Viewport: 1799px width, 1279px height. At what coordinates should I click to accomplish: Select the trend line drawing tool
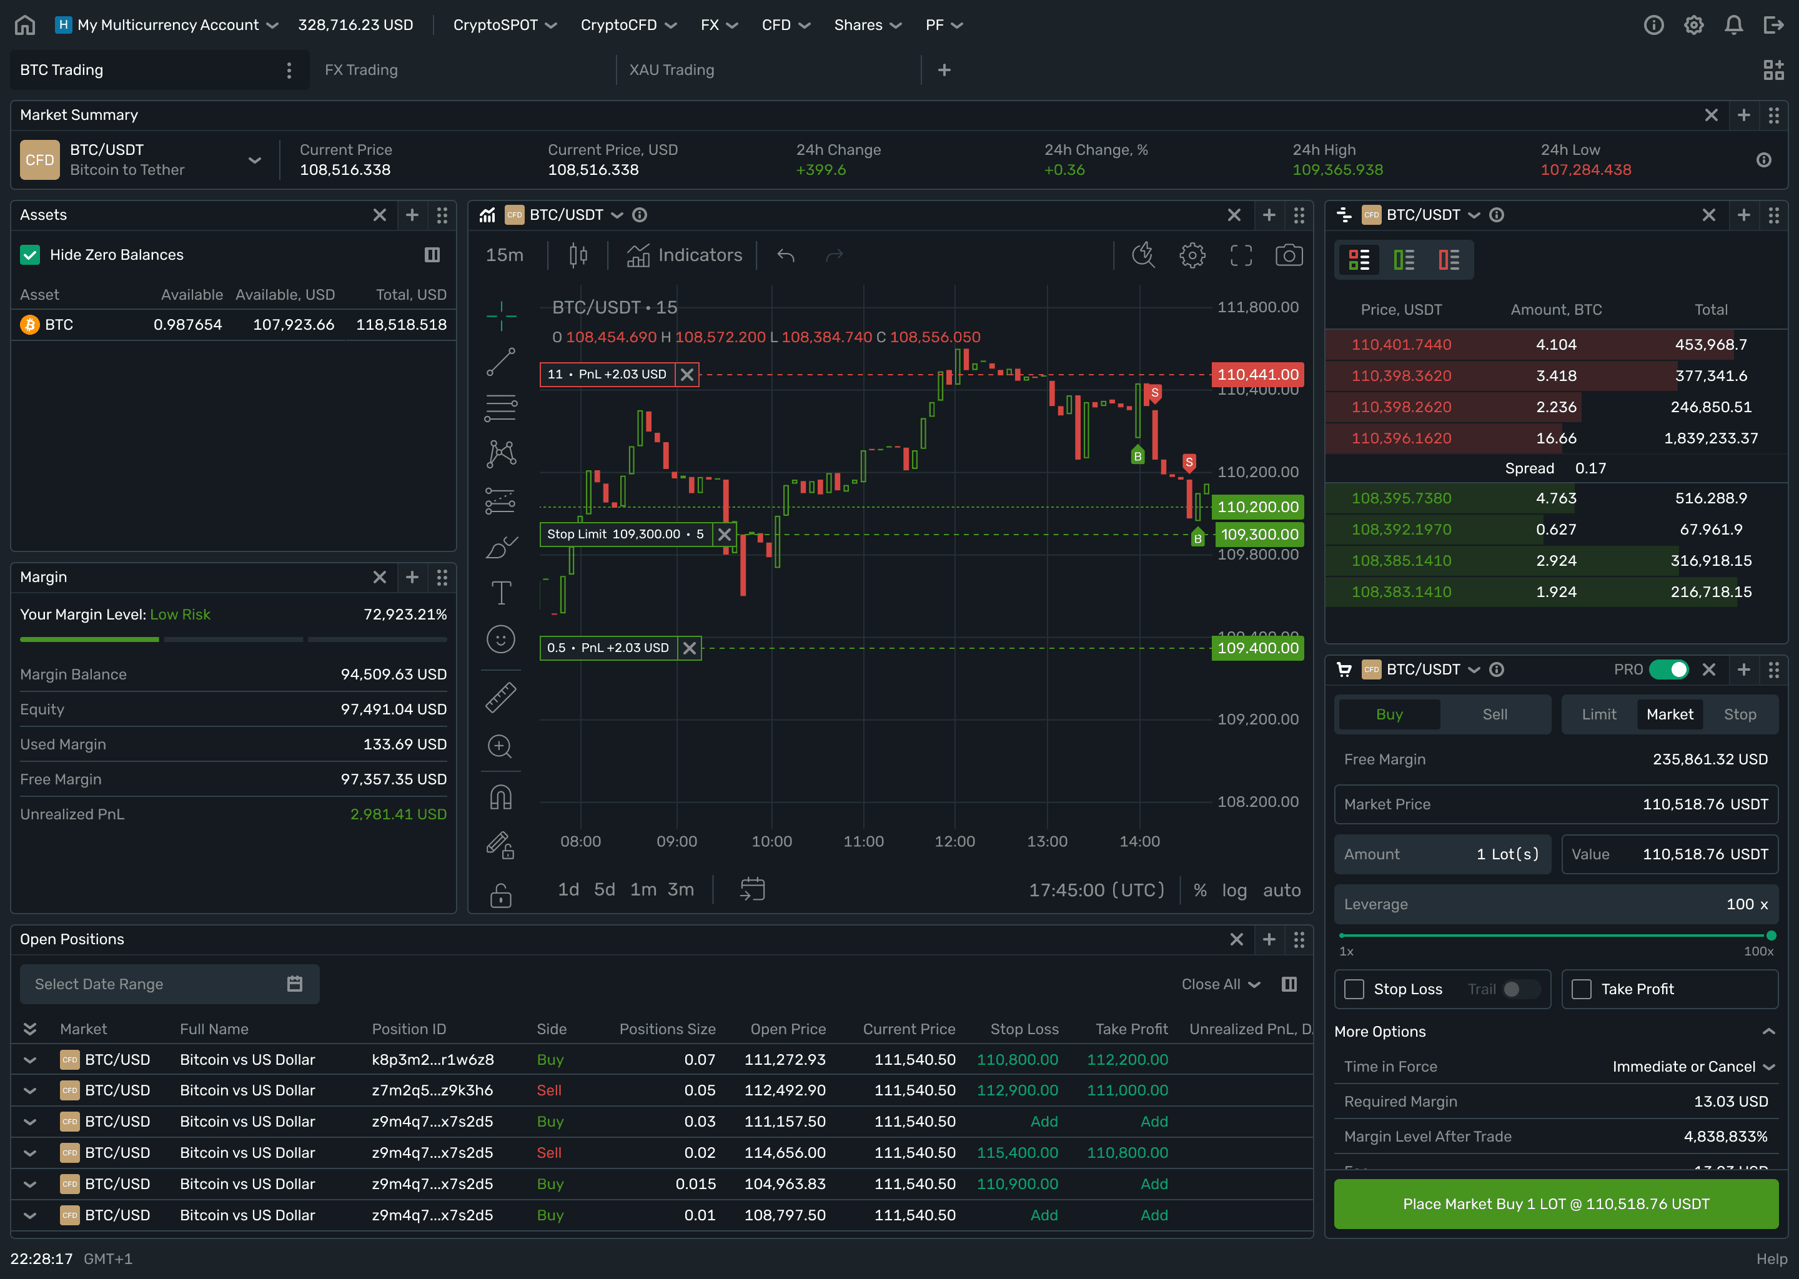(x=501, y=362)
